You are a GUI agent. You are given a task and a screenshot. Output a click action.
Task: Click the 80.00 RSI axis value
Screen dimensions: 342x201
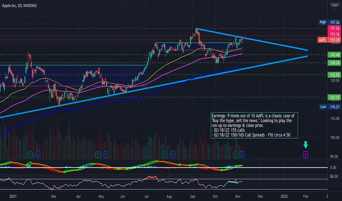click(334, 177)
